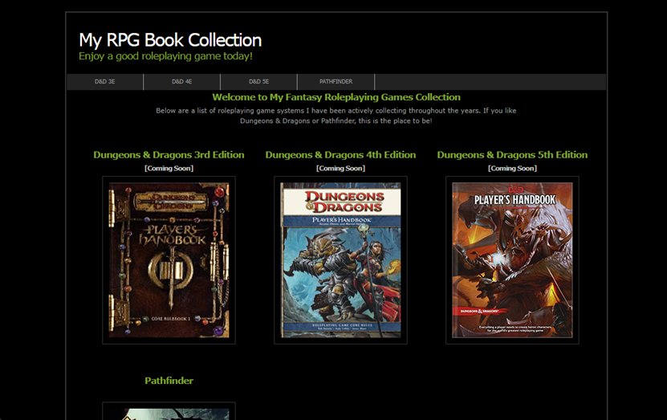667x420 pixels.
Task: Click the tagline Enjoy a good roleplaying game today!
Action: pyautogui.click(x=165, y=56)
